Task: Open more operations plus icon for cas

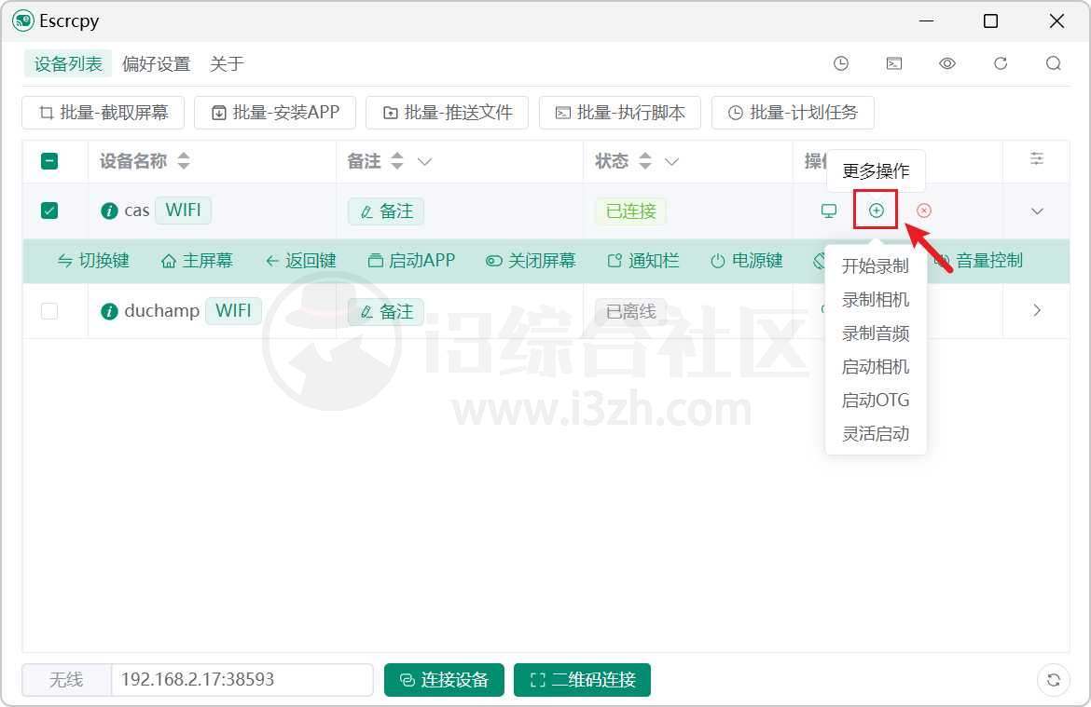Action: coord(876,211)
